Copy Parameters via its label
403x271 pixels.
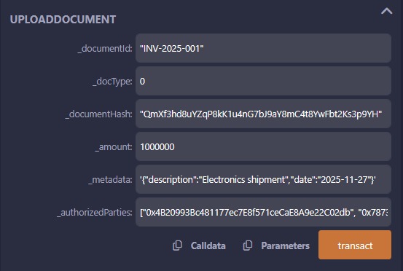pos(285,246)
